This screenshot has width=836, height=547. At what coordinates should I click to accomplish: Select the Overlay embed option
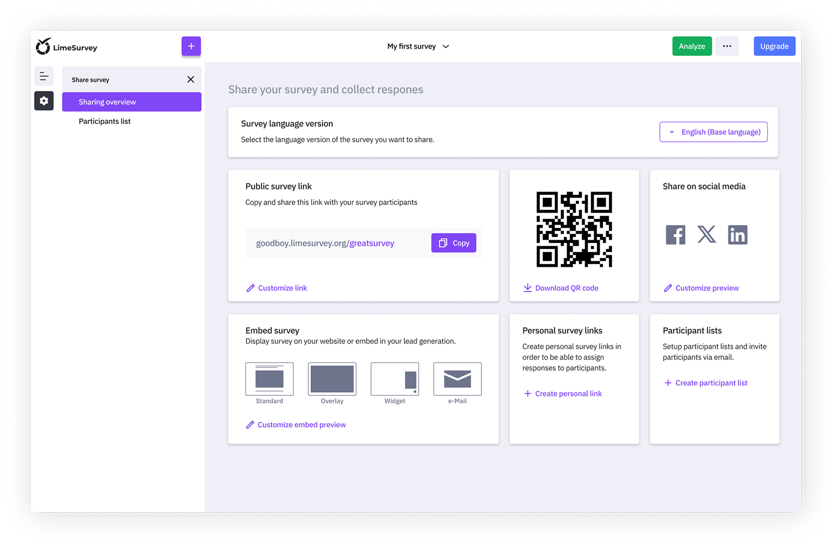[x=331, y=379]
